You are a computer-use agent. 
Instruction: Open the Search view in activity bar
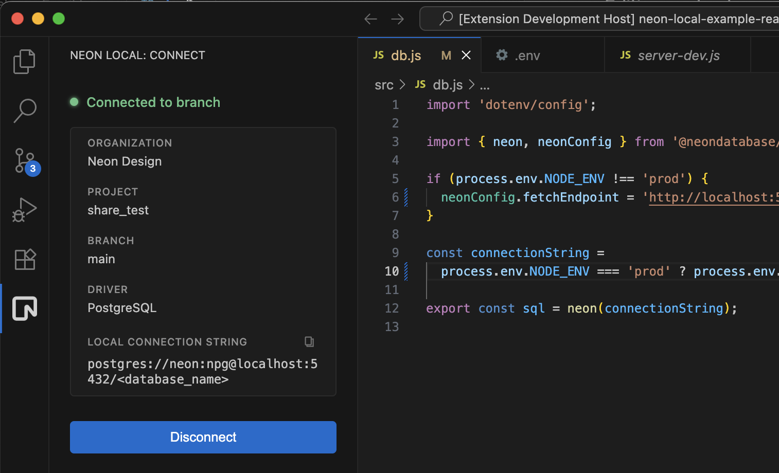pos(24,111)
